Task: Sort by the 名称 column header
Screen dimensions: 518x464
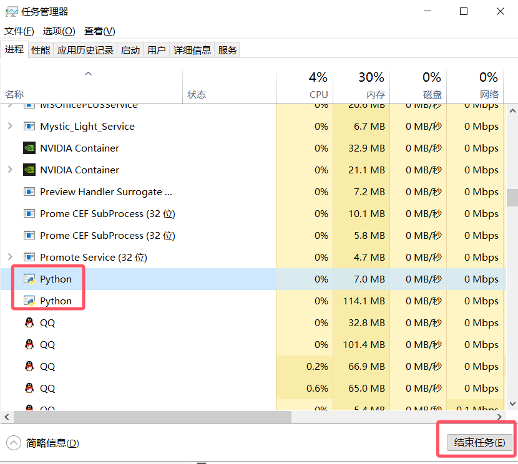Action: [x=91, y=87]
